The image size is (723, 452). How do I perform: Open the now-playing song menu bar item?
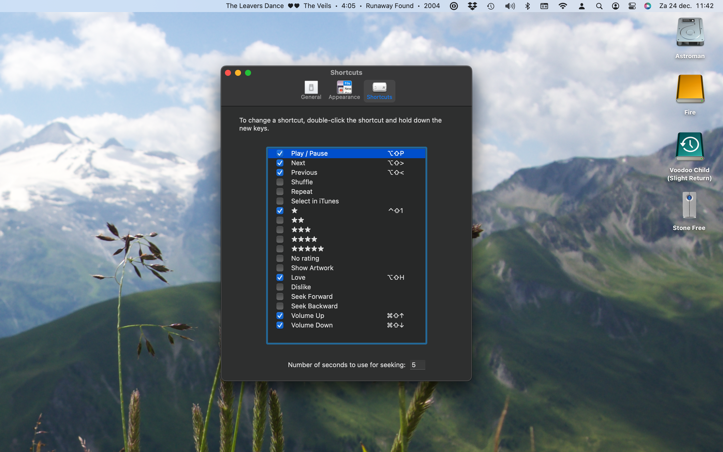tap(333, 6)
